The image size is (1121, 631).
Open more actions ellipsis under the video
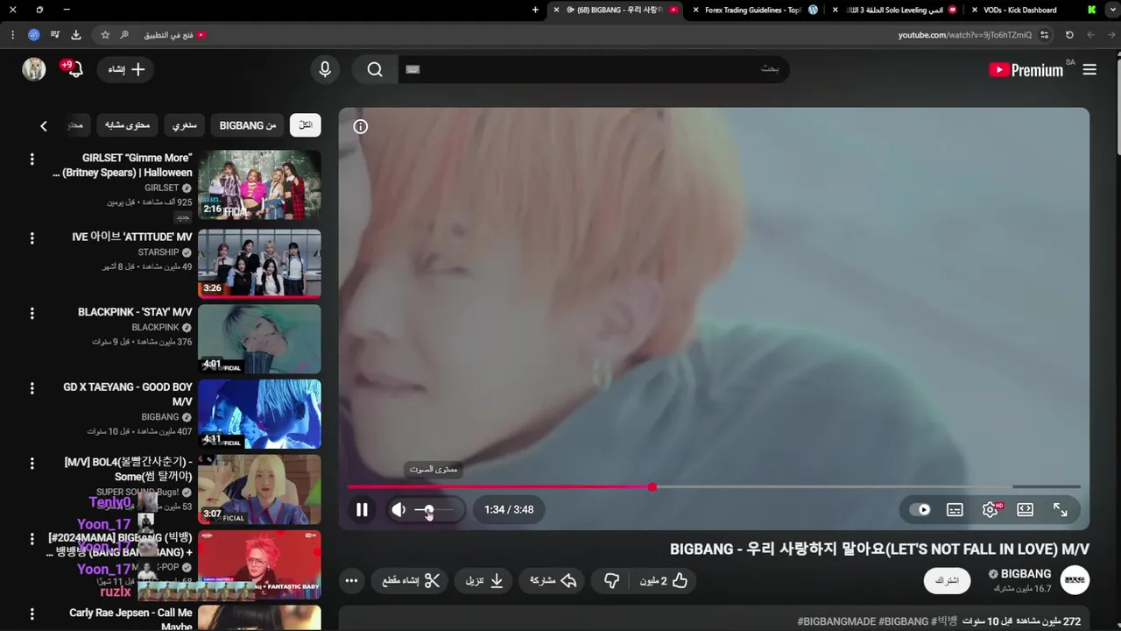coord(351,580)
